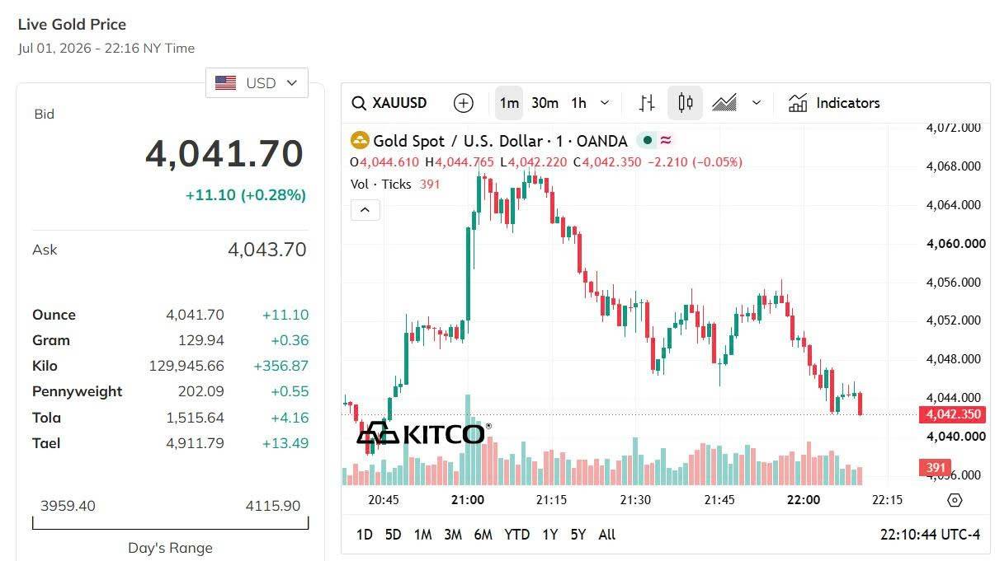Choose the area chart style icon
The image size is (995, 561).
coord(724,103)
